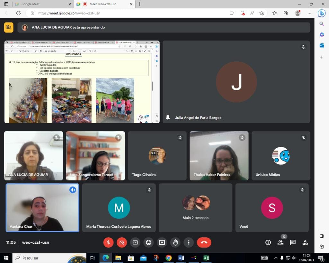The image size is (329, 263).
Task: Click the Pesquisar taskbar search box
Action: click(49, 258)
